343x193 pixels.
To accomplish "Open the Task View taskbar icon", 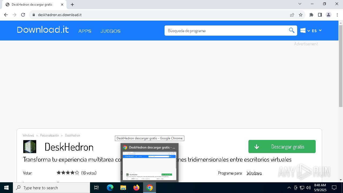I will (96, 188).
